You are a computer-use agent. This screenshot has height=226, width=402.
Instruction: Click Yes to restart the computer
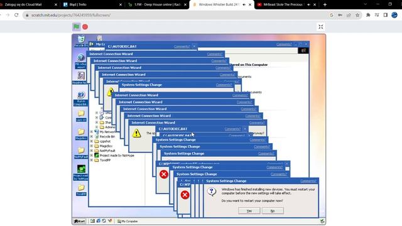(249, 211)
